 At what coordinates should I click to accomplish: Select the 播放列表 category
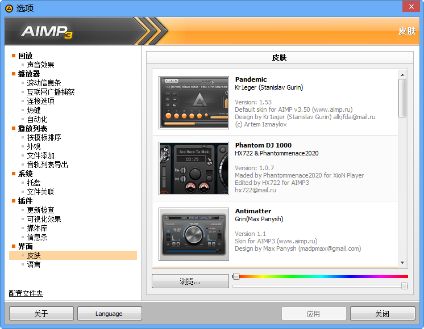(32, 128)
